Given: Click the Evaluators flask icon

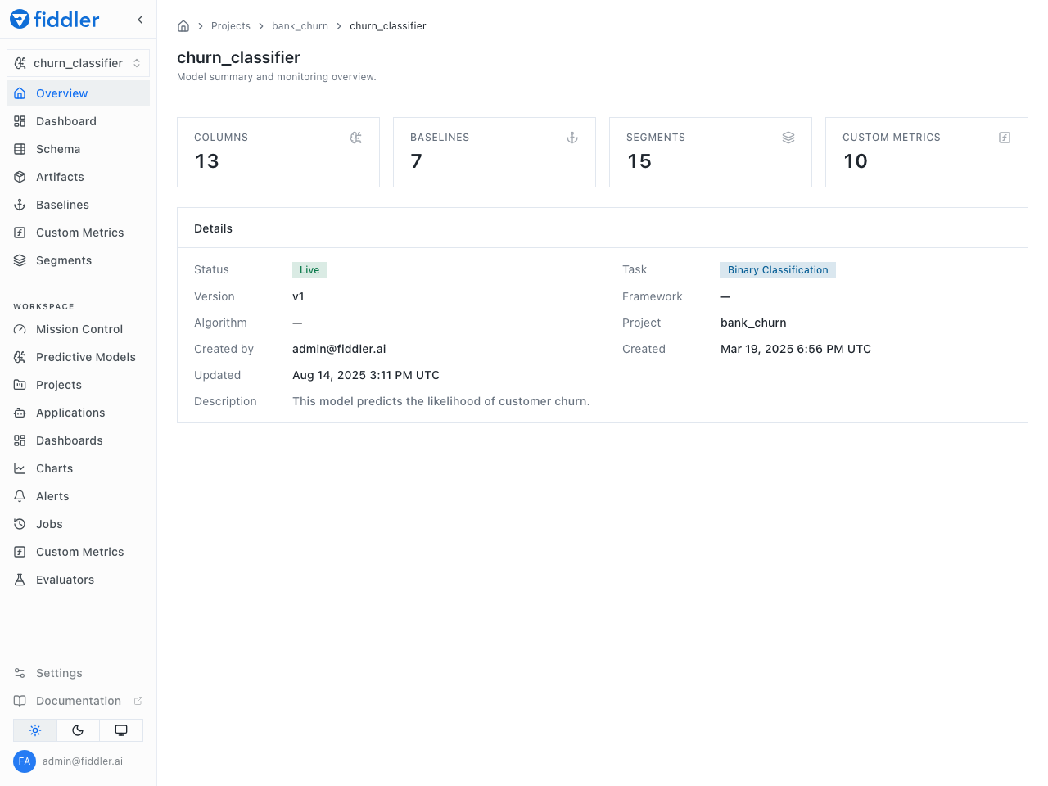Looking at the screenshot, I should click(x=20, y=580).
